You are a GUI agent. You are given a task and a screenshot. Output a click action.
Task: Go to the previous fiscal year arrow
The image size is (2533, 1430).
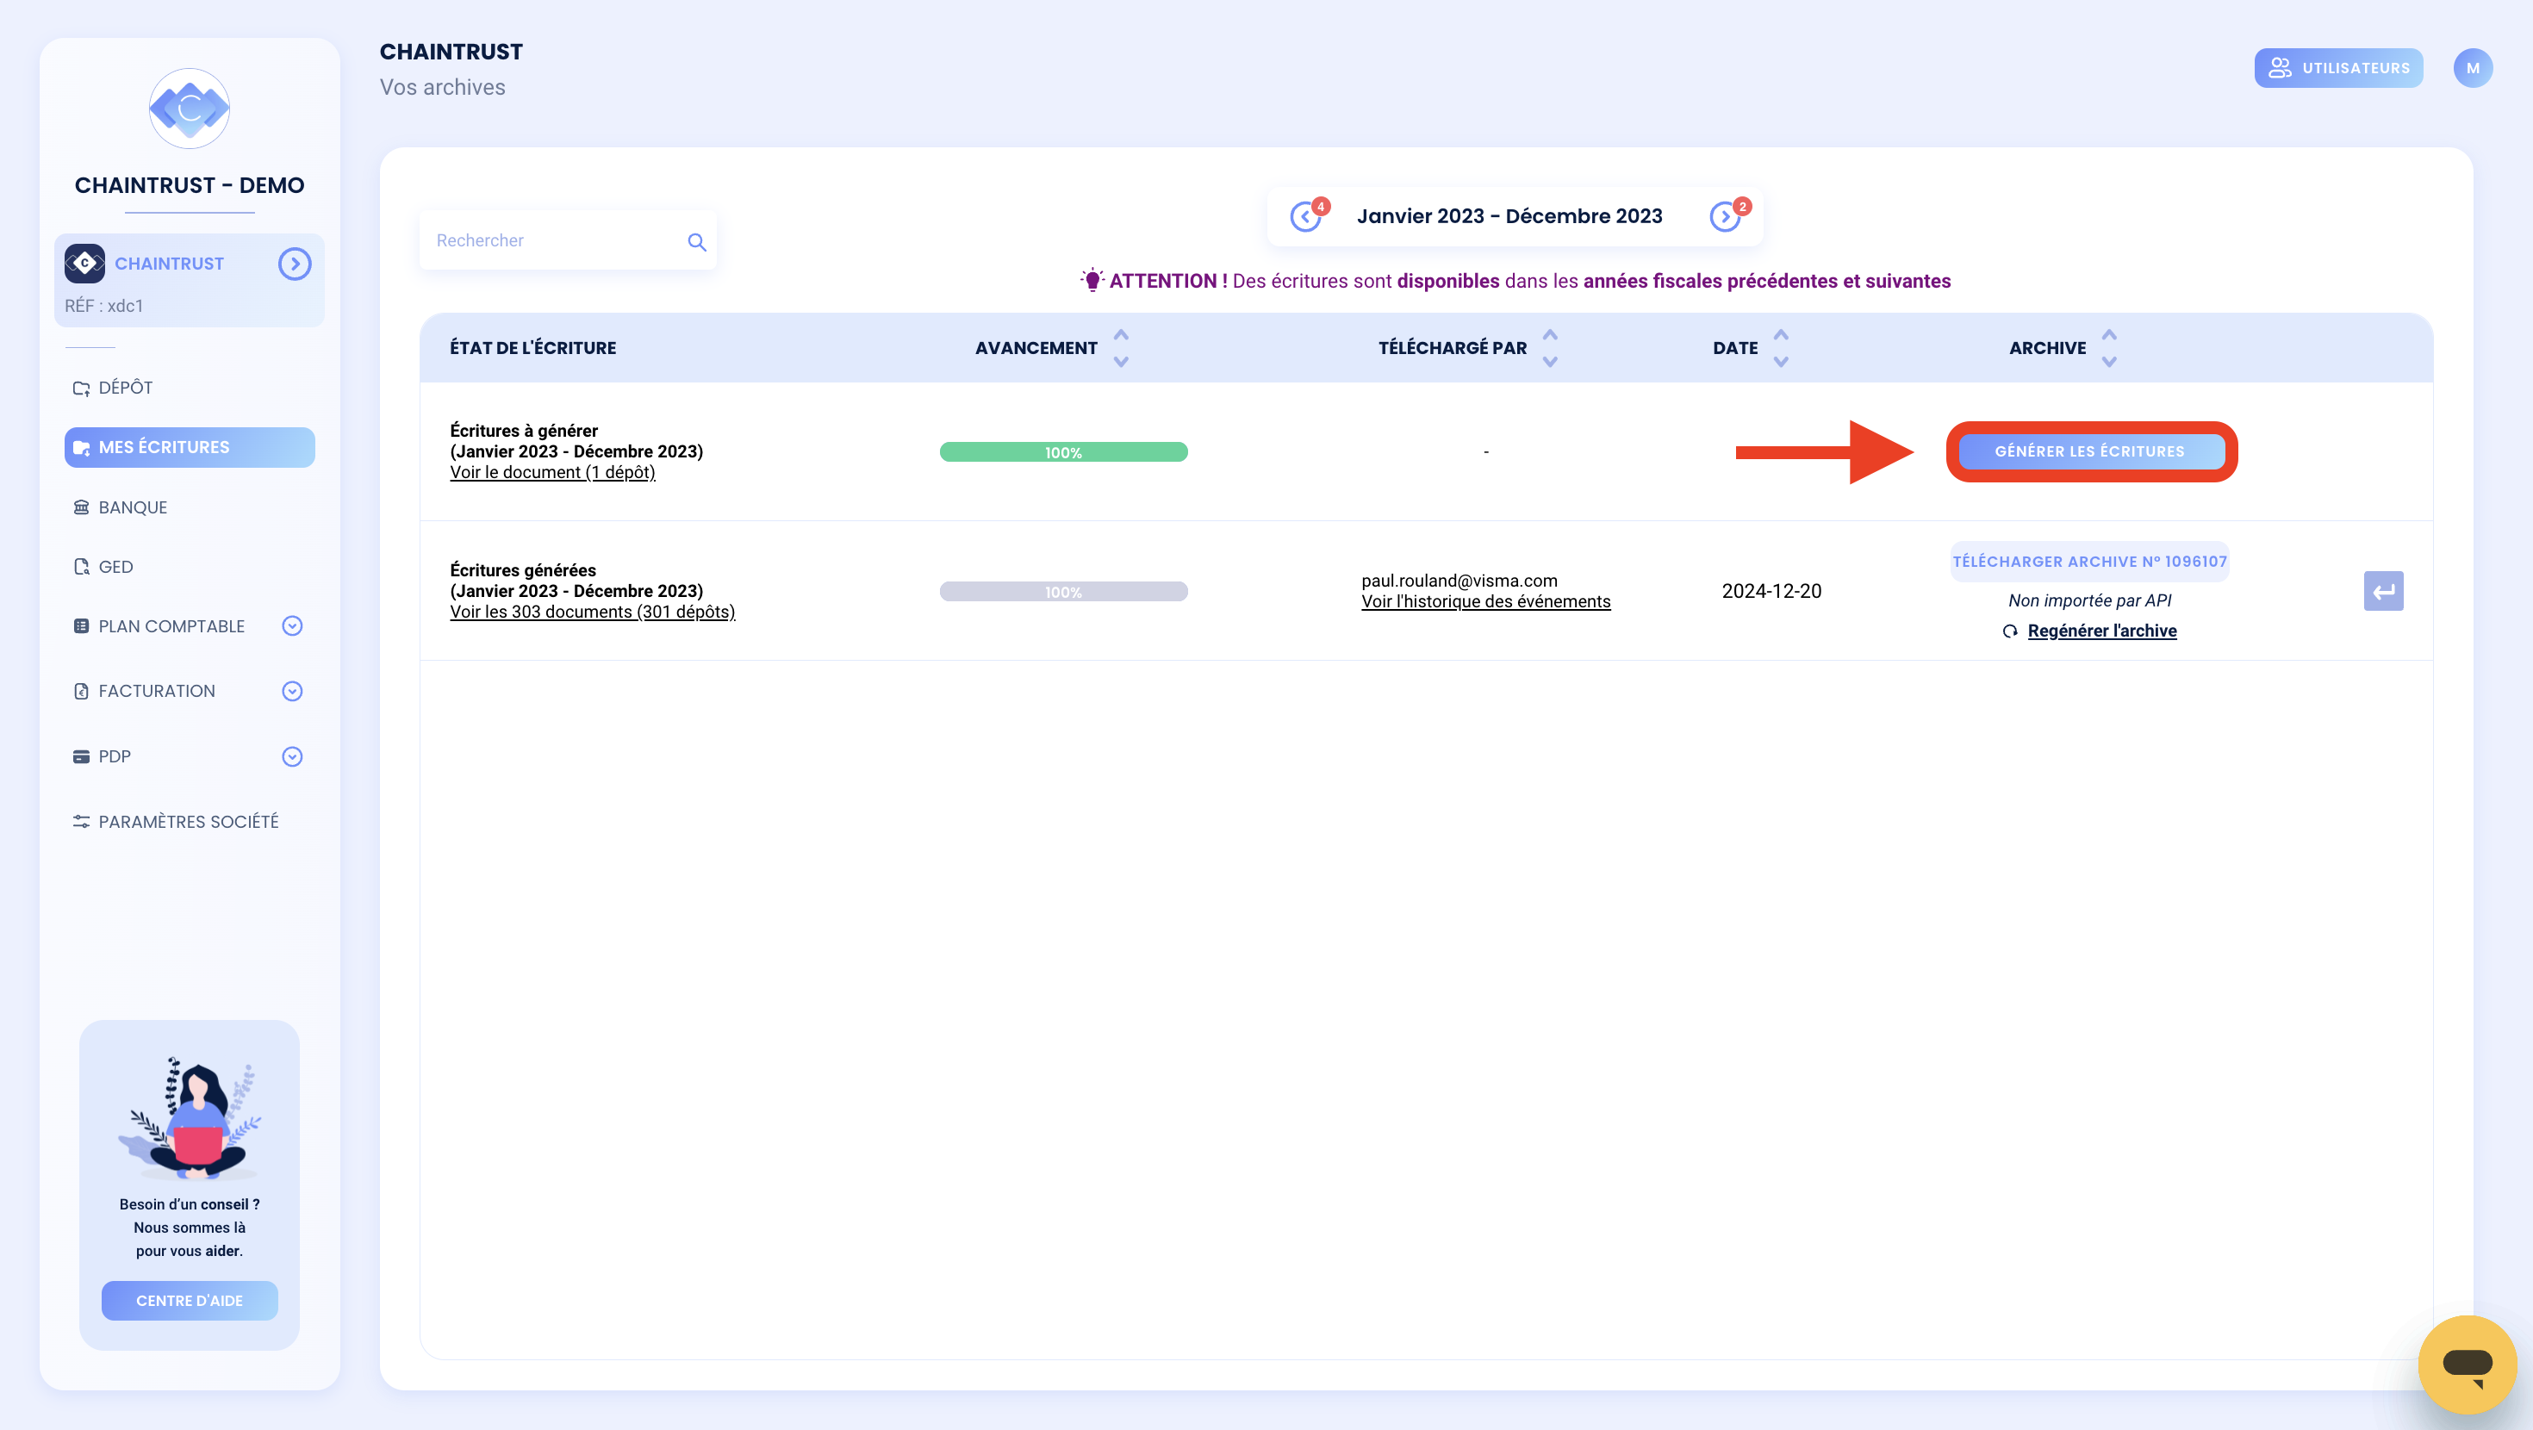(1304, 216)
